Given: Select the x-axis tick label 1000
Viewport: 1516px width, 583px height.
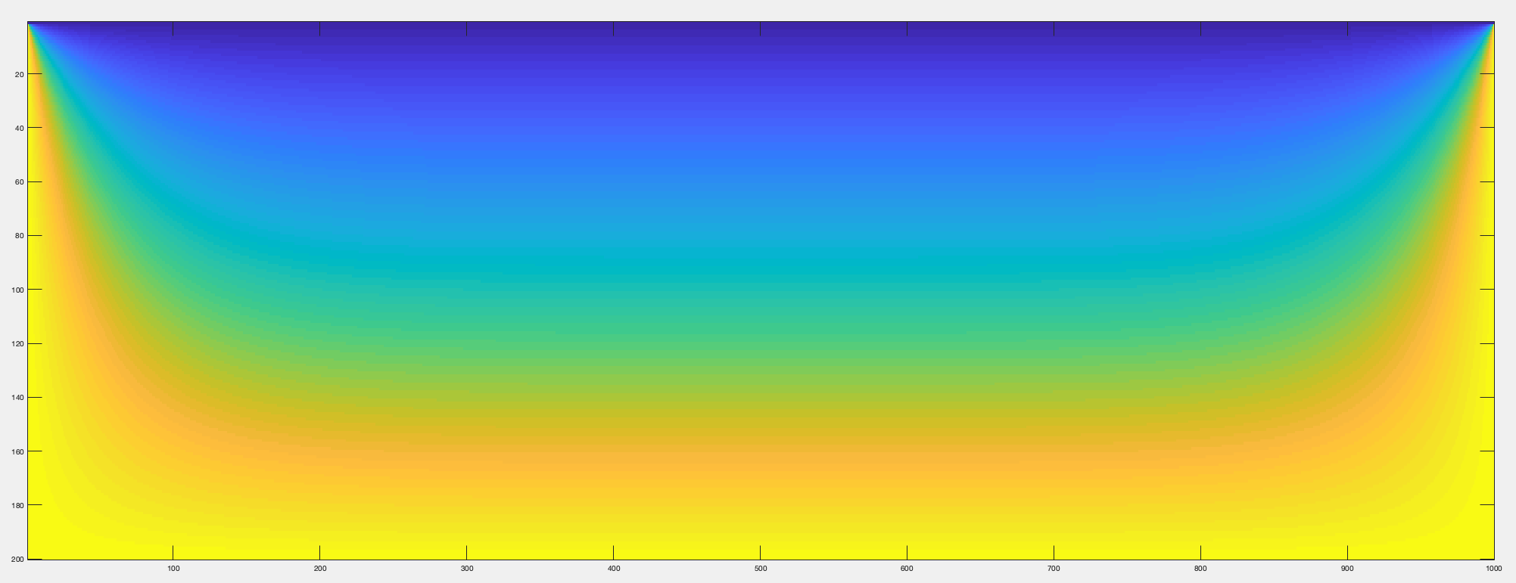Looking at the screenshot, I should (1493, 569).
